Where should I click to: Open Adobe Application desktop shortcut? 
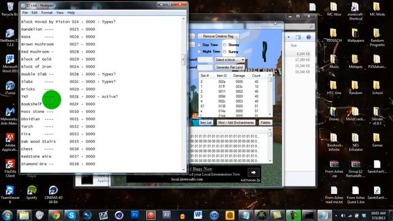(10, 142)
